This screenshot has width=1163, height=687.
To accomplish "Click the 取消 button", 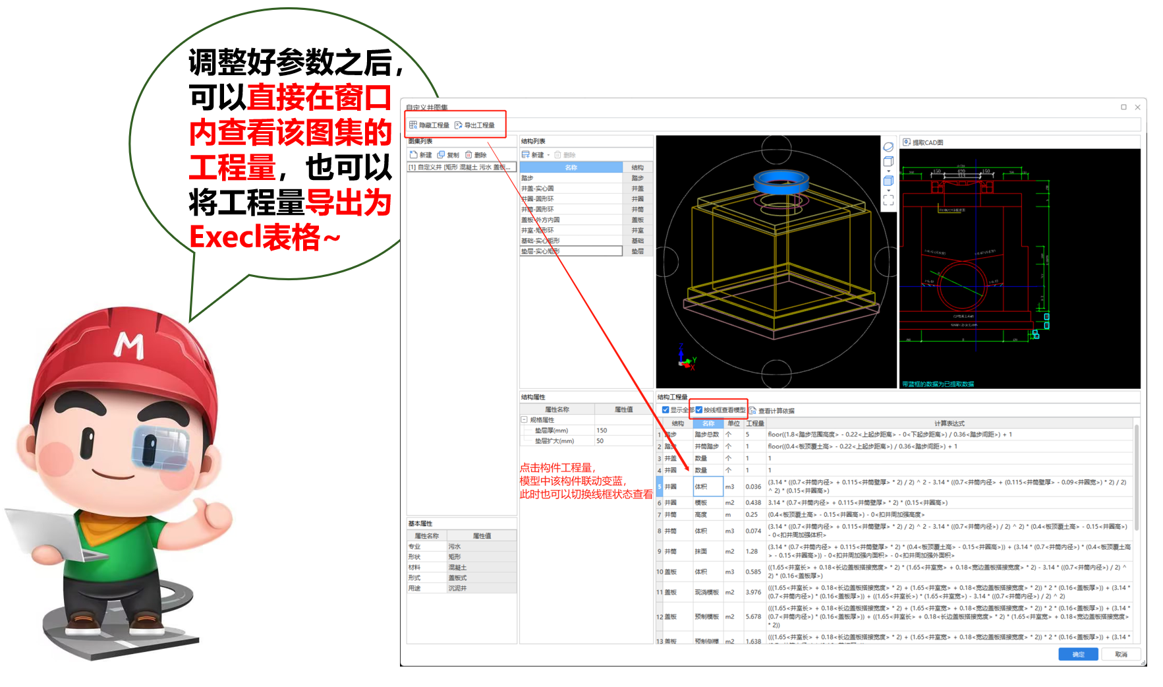I will pyautogui.click(x=1121, y=654).
